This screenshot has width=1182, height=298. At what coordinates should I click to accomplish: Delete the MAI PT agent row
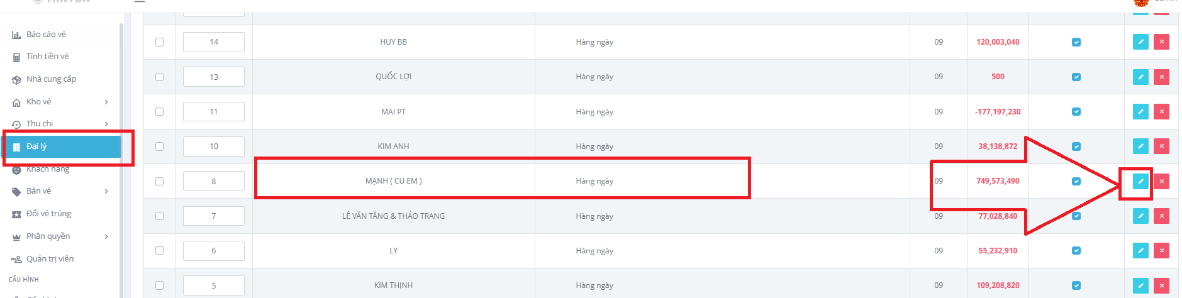point(1161,112)
